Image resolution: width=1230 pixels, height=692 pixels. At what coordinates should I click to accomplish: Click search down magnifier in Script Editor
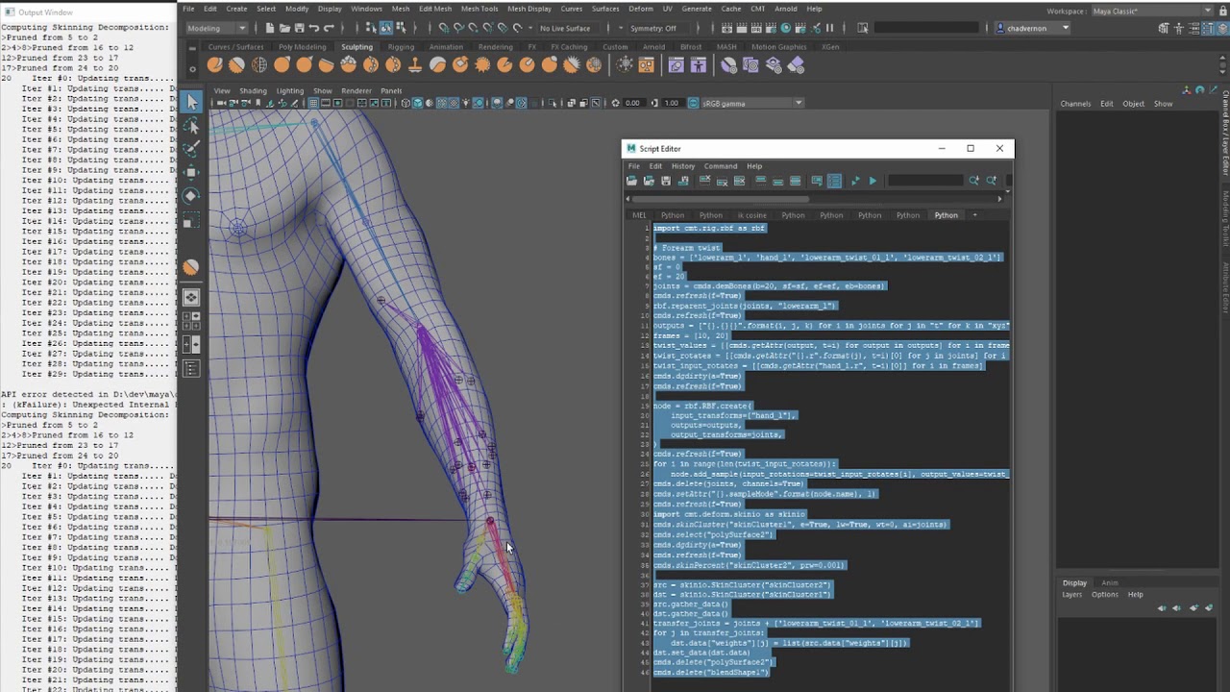coord(973,181)
